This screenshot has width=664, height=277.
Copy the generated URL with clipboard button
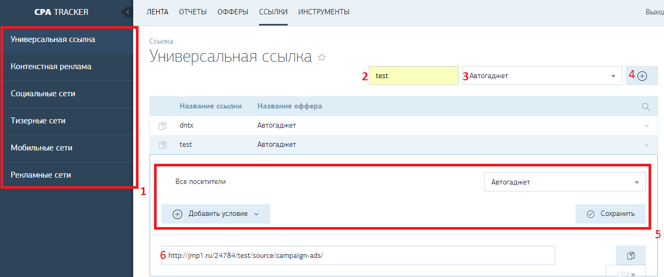pos(630,256)
